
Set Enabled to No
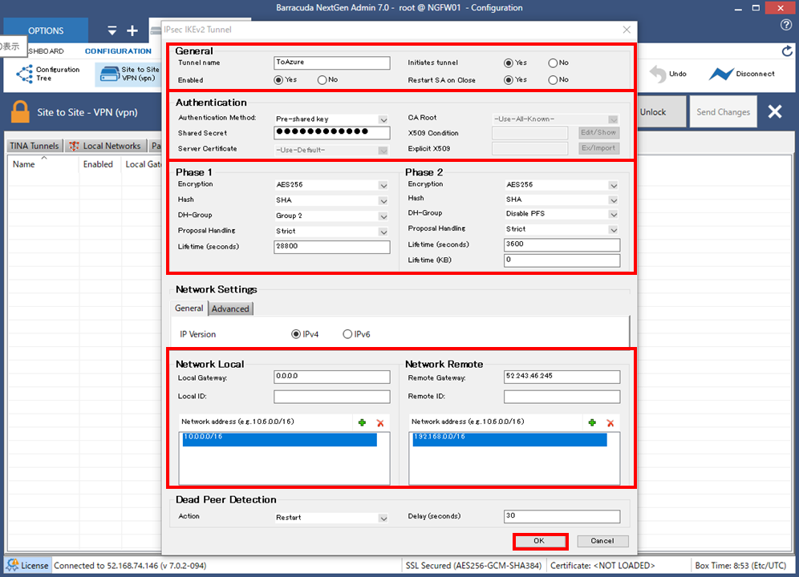(x=322, y=80)
